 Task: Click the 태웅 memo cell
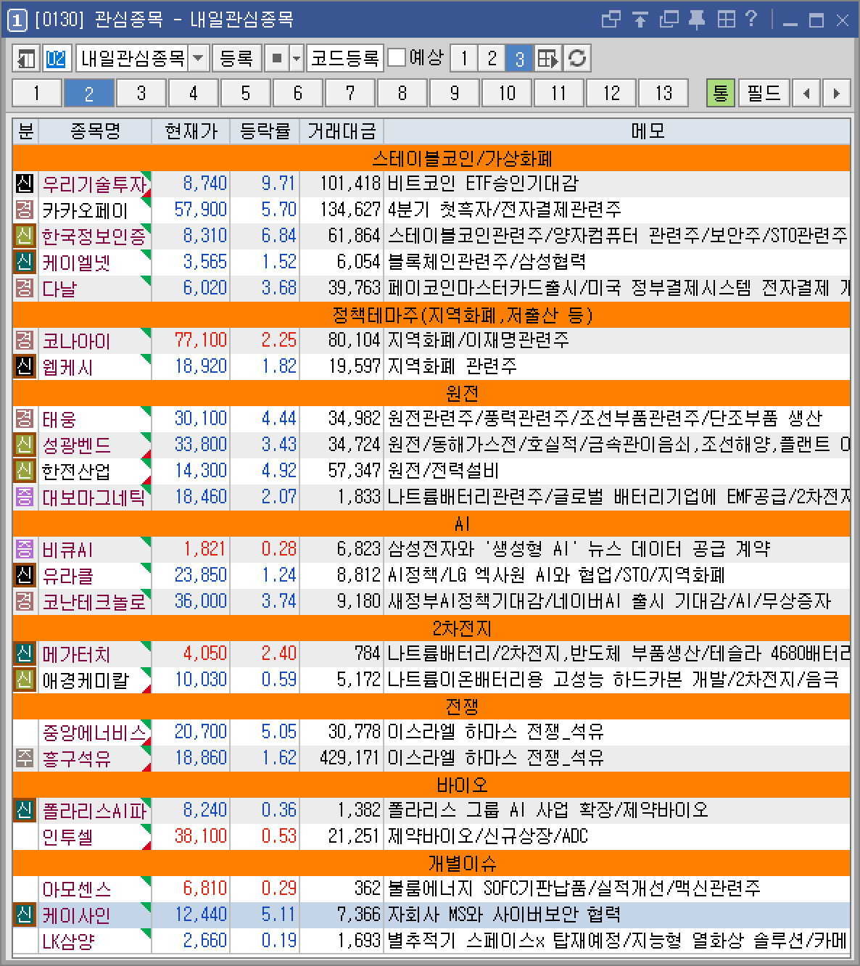point(617,418)
